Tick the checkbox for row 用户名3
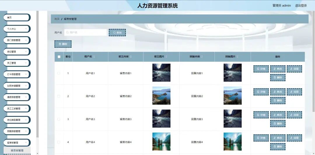The height and width of the screenshot is (155, 315). 59,119
